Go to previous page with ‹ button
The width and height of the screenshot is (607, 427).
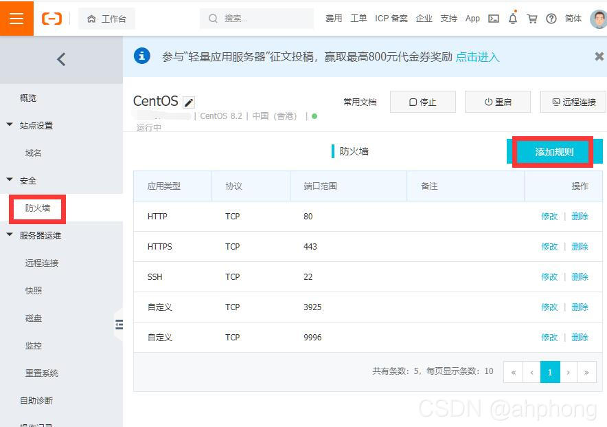532,372
